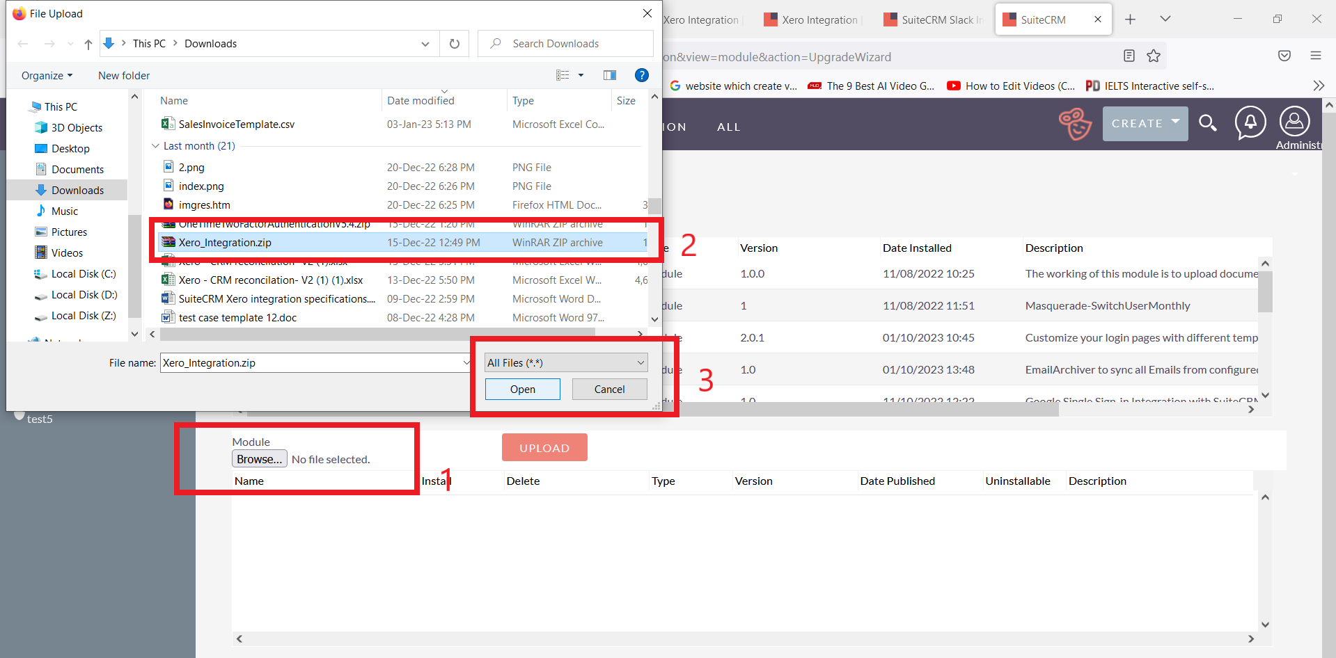Open the File name suggestions dropdown
1336x658 pixels.
click(466, 362)
